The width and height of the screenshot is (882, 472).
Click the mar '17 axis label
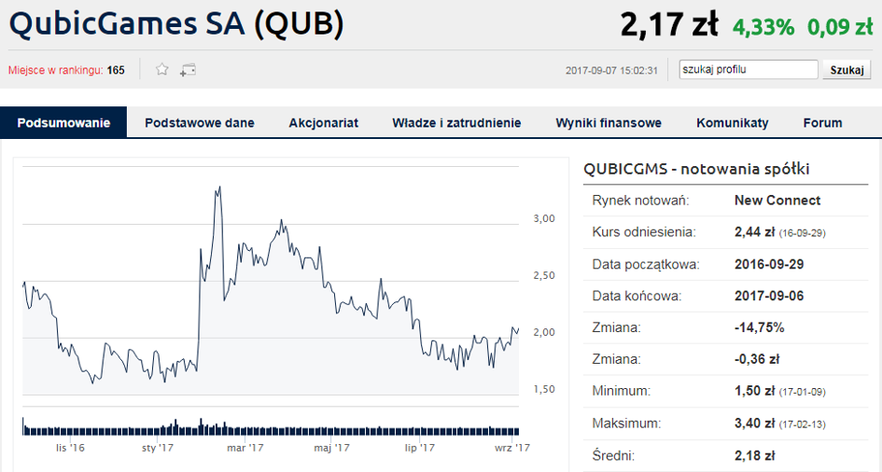pos(245,448)
